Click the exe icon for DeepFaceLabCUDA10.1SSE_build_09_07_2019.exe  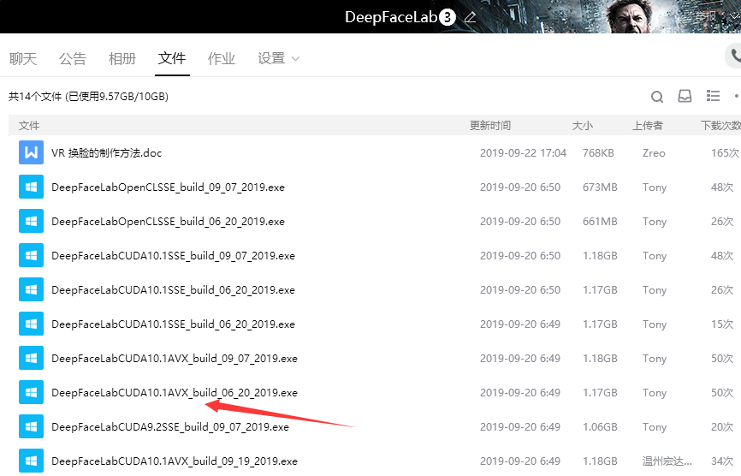(31, 256)
